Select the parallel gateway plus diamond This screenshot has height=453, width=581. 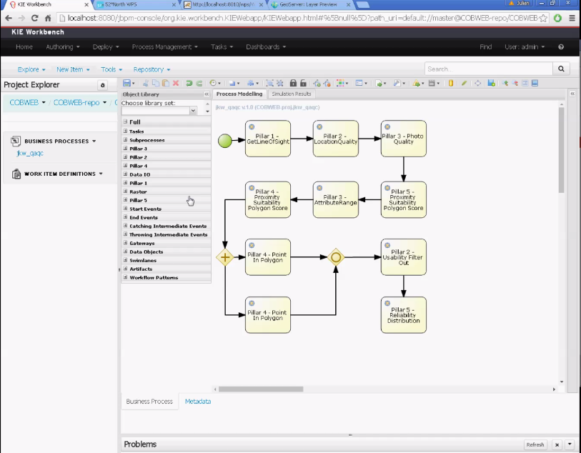tap(225, 257)
